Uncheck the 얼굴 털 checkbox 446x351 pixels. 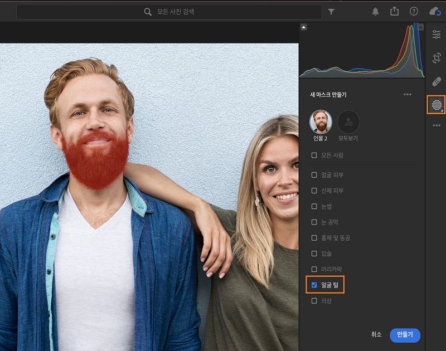314,285
